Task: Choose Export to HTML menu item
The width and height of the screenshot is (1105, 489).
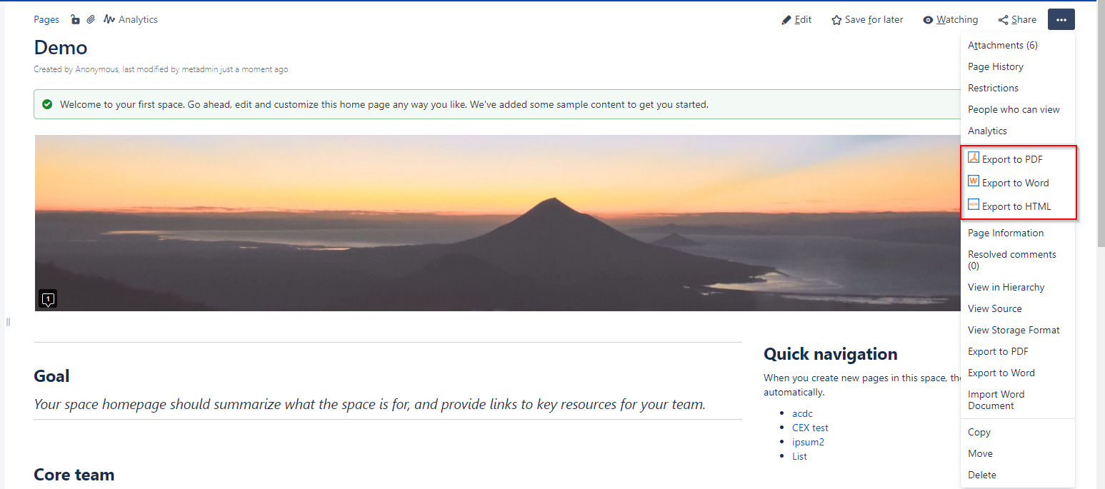Action: [1018, 206]
